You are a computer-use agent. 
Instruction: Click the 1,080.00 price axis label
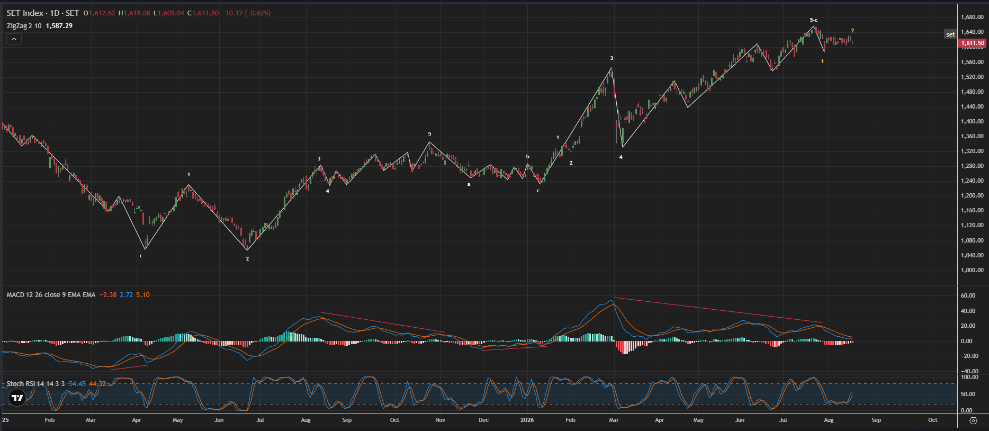[972, 240]
